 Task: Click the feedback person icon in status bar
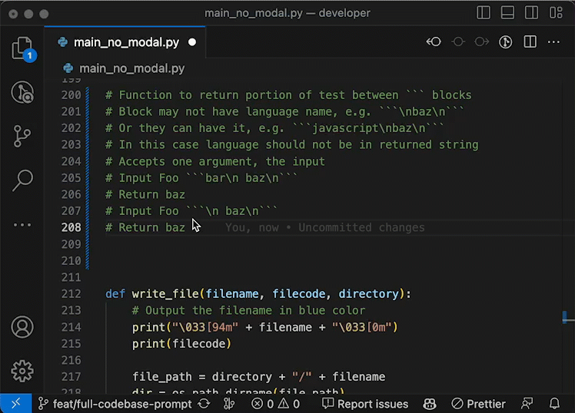[x=527, y=404]
